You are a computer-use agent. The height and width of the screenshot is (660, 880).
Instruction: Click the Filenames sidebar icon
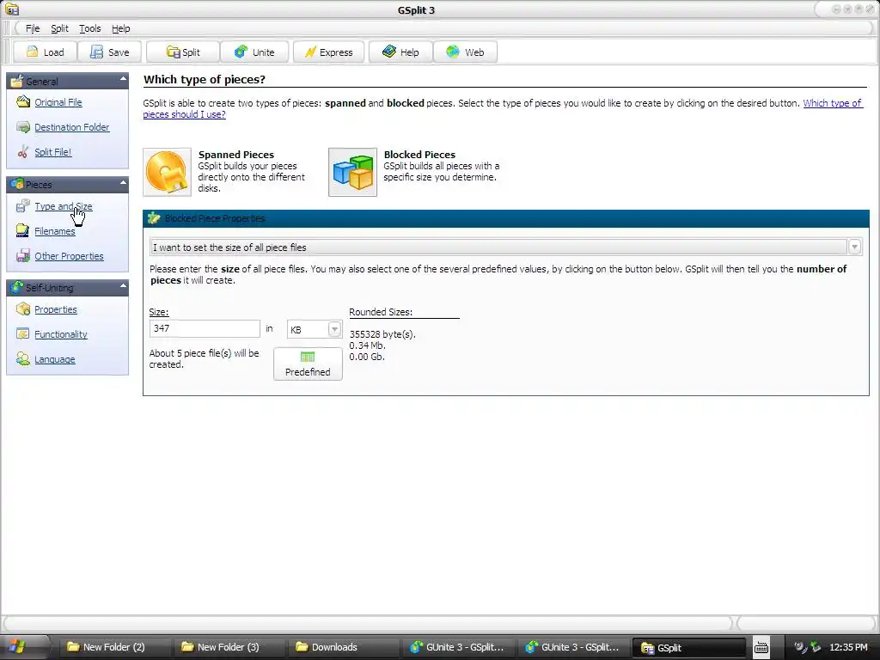click(23, 230)
